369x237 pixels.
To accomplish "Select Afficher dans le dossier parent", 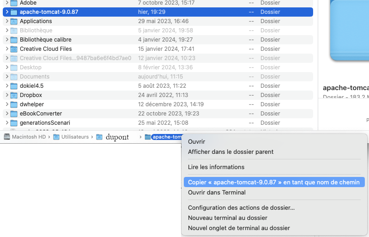I will click(x=230, y=152).
